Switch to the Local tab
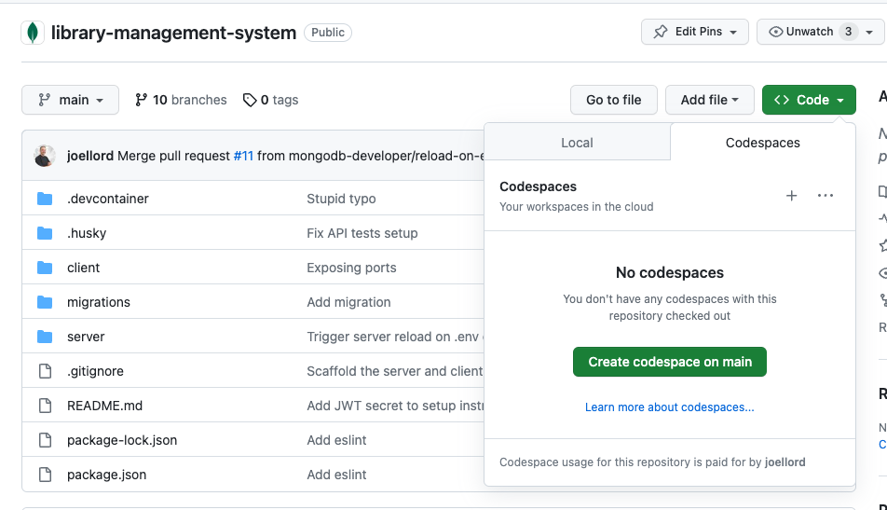Image resolution: width=887 pixels, height=510 pixels. tap(577, 143)
